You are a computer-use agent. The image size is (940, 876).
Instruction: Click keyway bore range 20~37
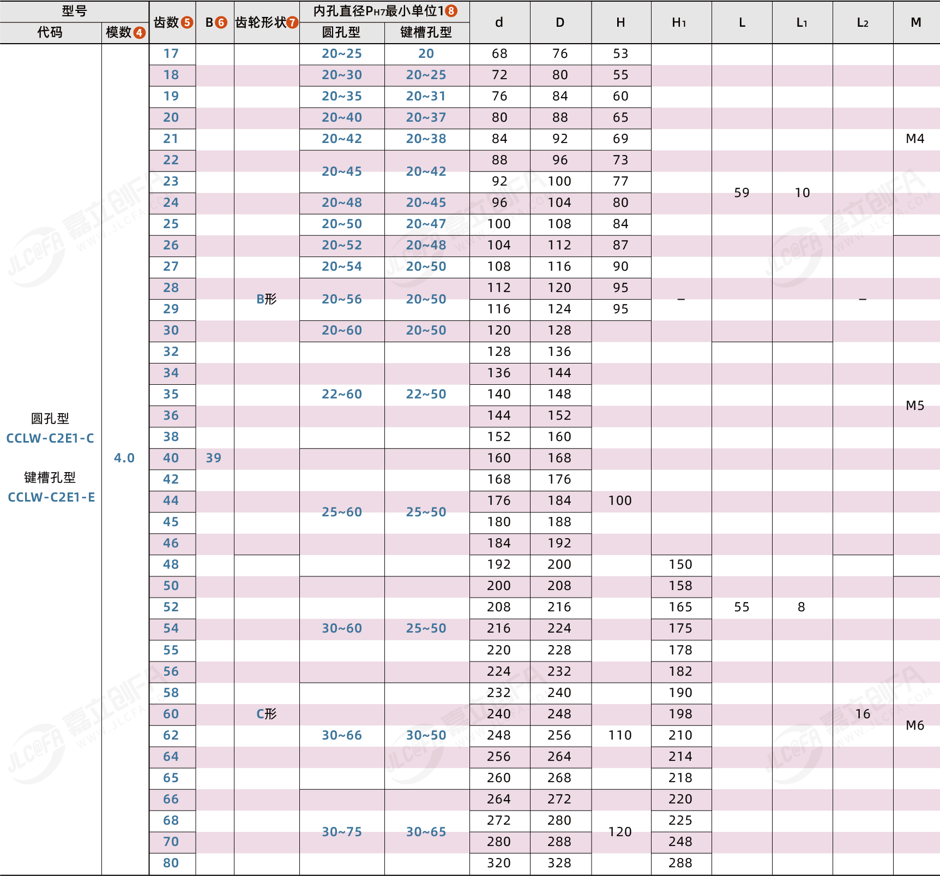pos(426,117)
